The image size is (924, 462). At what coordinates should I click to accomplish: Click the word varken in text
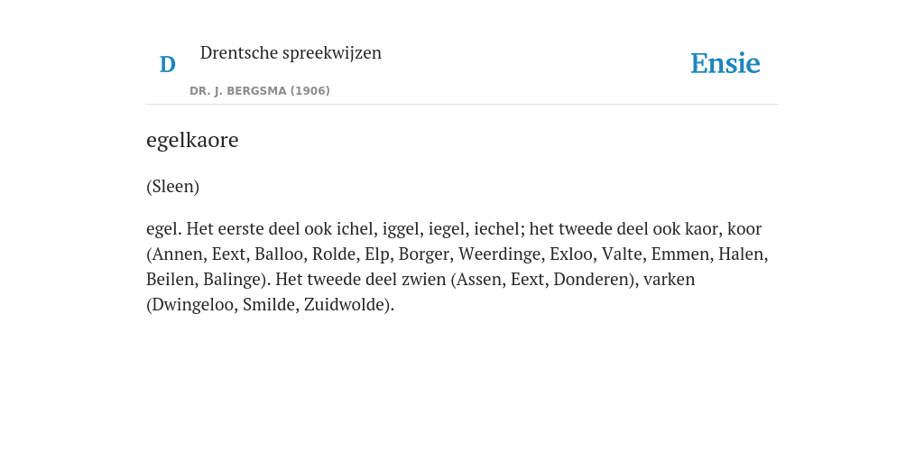coord(670,280)
